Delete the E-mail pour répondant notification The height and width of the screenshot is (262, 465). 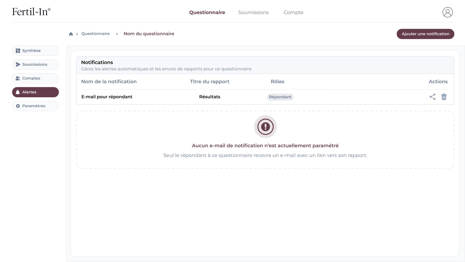click(x=444, y=97)
